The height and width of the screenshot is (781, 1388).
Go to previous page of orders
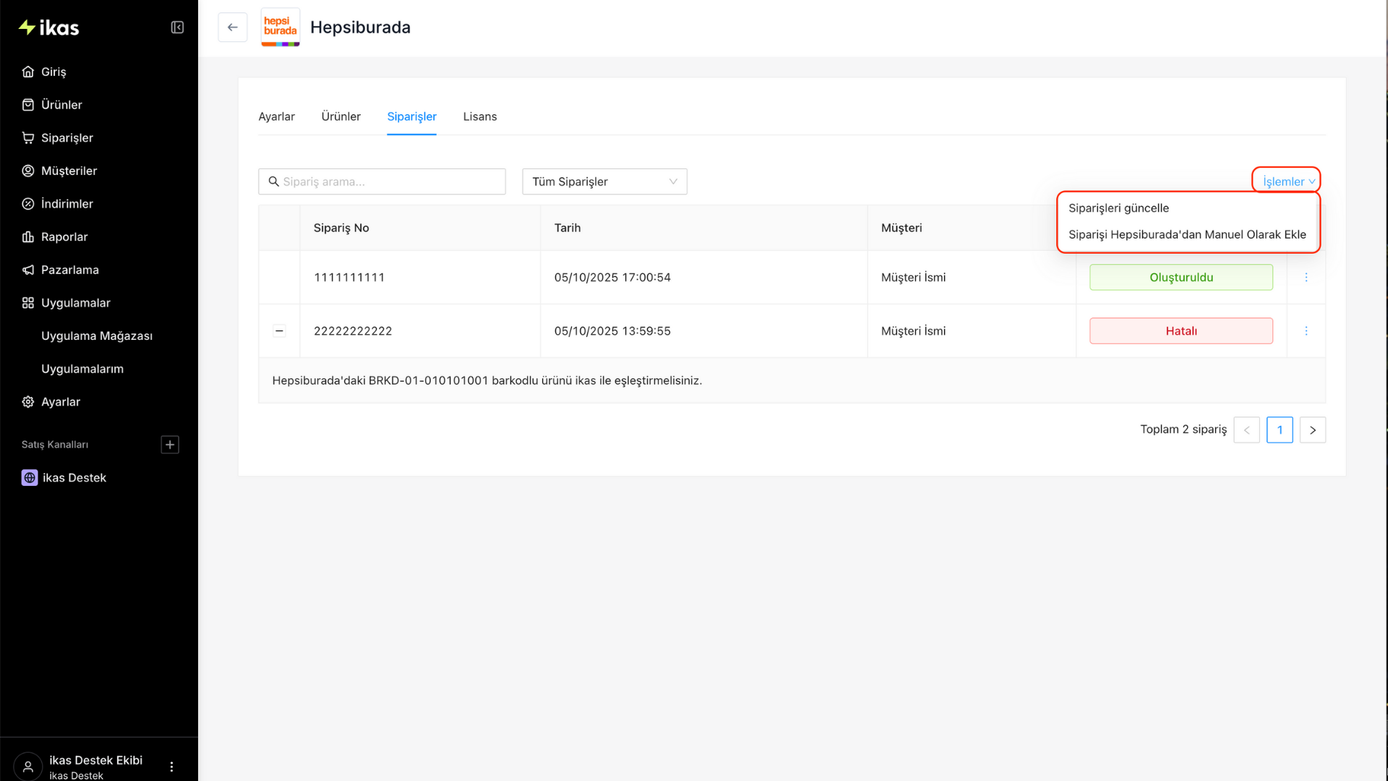[x=1246, y=430]
